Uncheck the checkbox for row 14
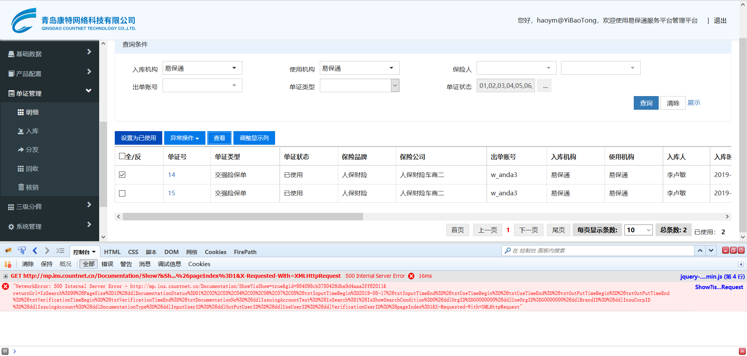Image resolution: width=747 pixels, height=356 pixels. [122, 175]
